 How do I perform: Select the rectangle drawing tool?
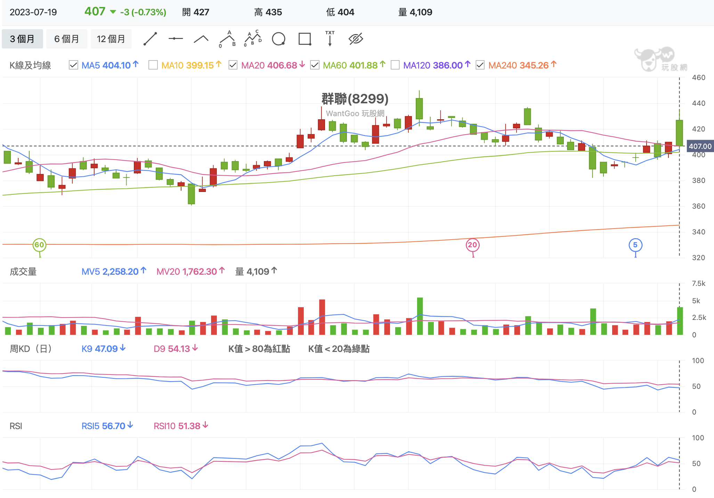click(x=305, y=39)
